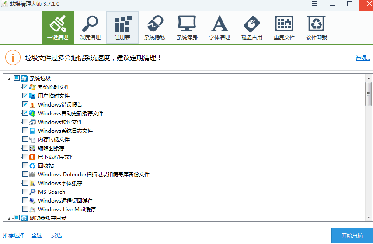The width and height of the screenshot is (373, 244).
Task: Click the Windows logo icon of 系统垃圾
Action: pyautogui.click(x=24, y=78)
